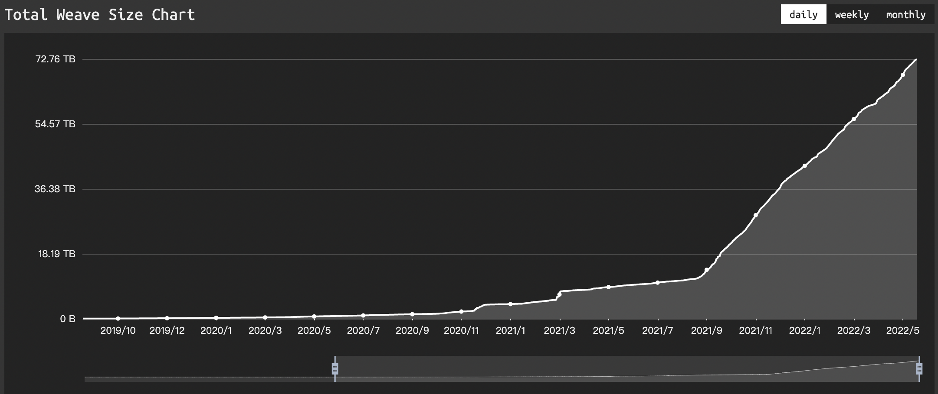The width and height of the screenshot is (938, 394).
Task: Grab the right range slider handle
Action: (x=919, y=369)
